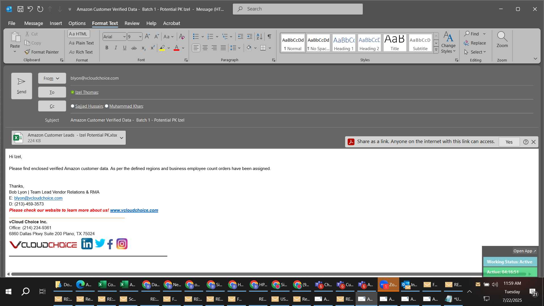
Task: Click Yes to share as link
Action: coord(509,142)
